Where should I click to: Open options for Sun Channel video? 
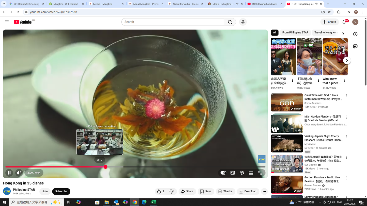346,157
